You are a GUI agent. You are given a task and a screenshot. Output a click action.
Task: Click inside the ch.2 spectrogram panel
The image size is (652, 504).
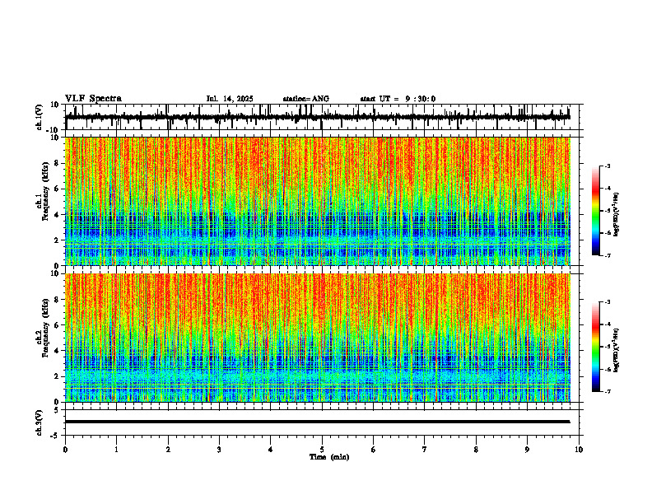317,338
